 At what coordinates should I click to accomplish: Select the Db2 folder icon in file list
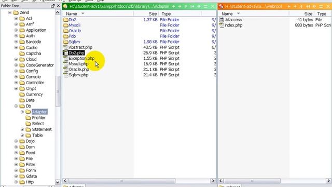click(x=66, y=20)
